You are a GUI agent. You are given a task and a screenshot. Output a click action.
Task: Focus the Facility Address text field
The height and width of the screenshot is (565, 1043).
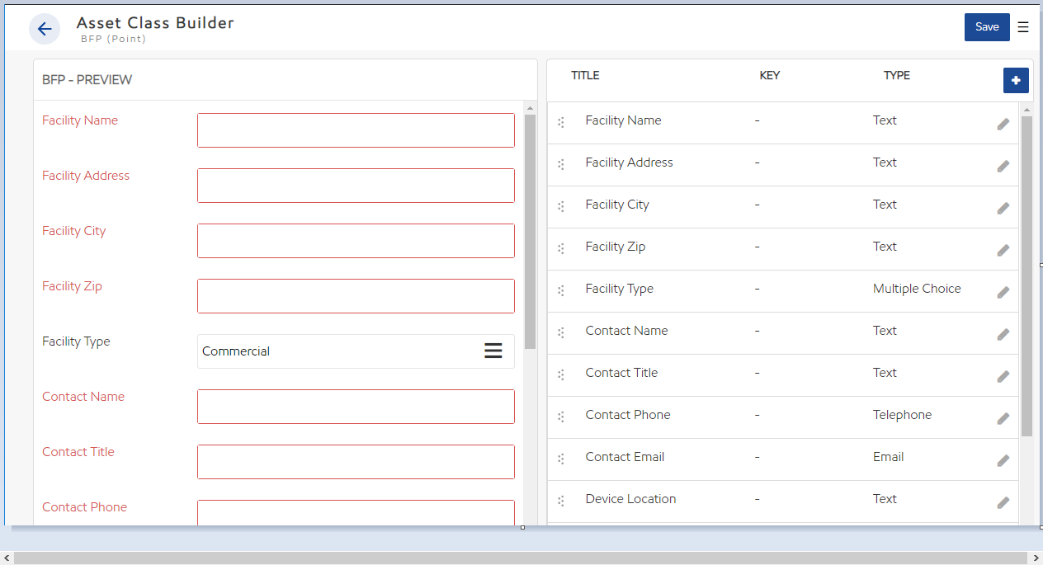[x=356, y=186]
